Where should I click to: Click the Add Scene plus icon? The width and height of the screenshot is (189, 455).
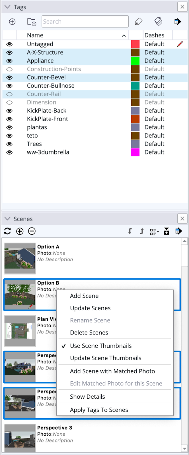tap(20, 231)
